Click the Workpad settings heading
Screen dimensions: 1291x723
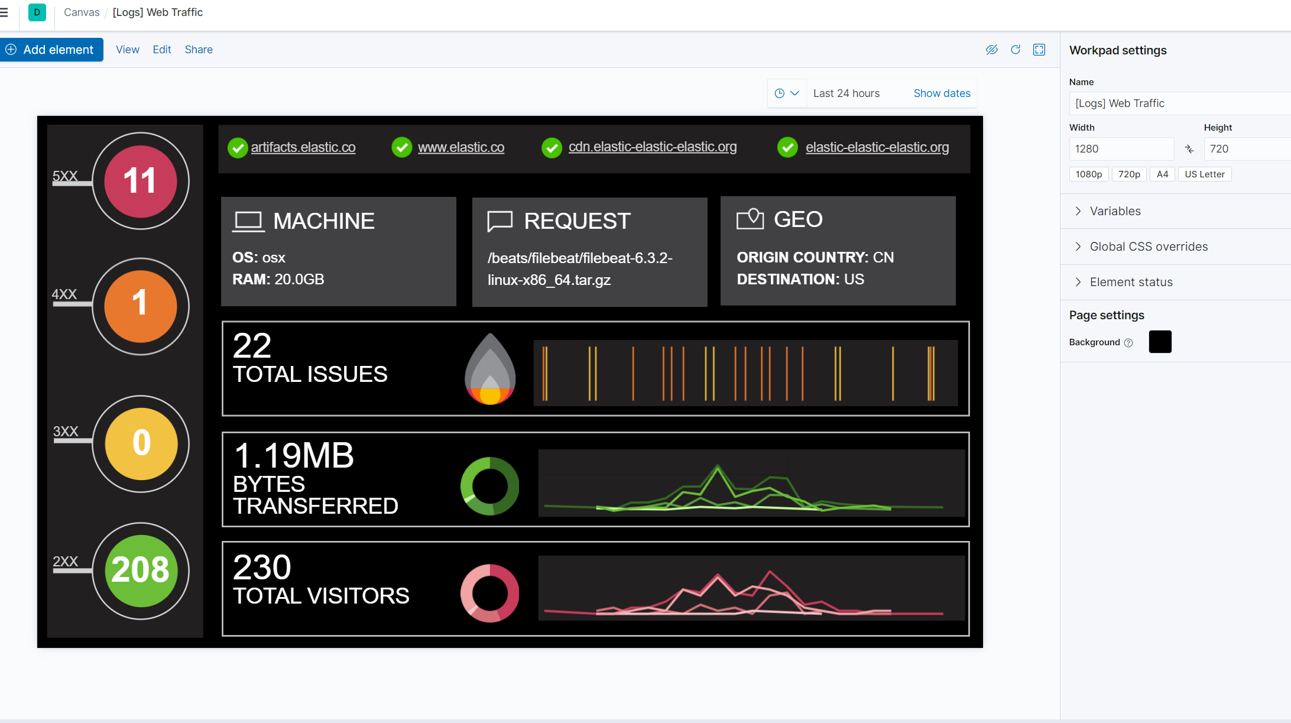point(1118,50)
